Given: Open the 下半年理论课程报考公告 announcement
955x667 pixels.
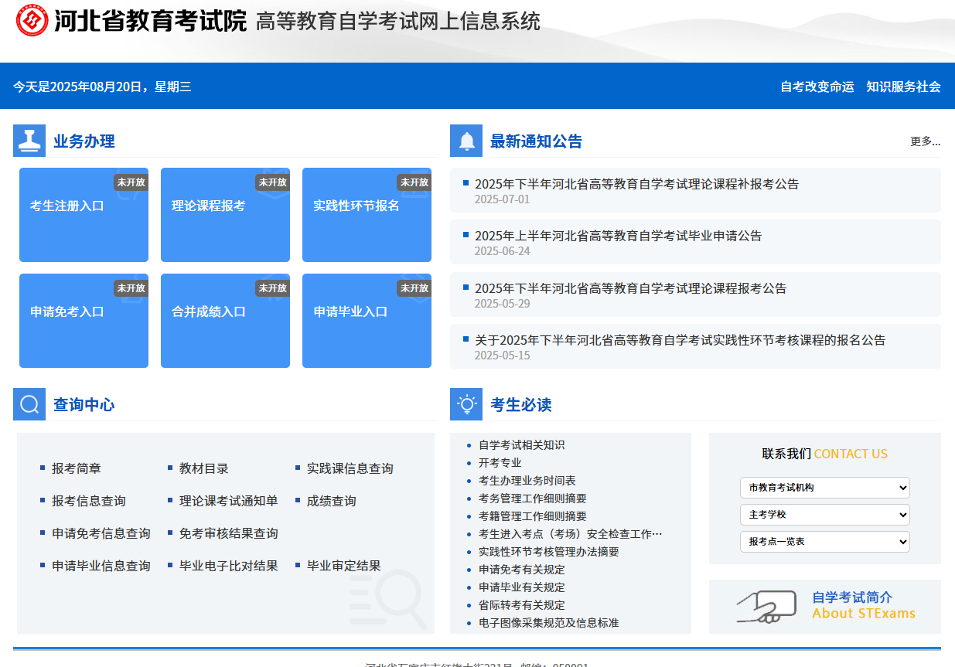Looking at the screenshot, I should point(631,288).
